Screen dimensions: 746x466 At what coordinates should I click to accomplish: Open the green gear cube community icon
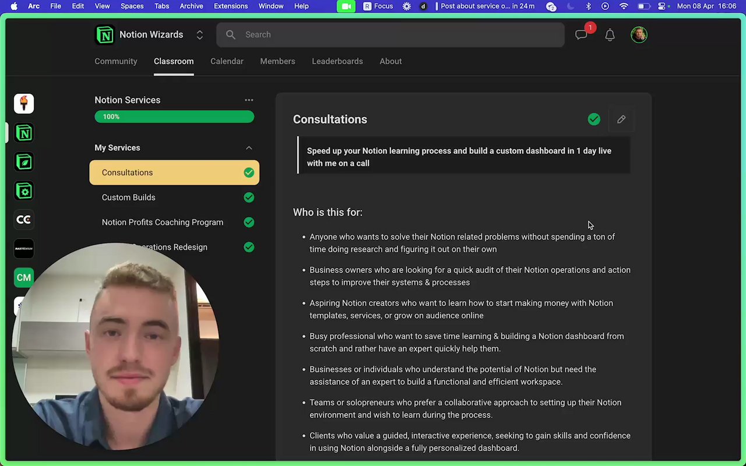(x=24, y=191)
